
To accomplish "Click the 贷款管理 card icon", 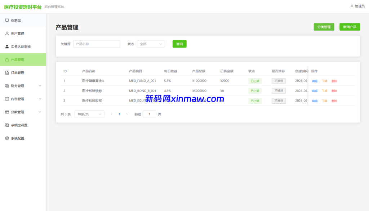I will [7, 112].
